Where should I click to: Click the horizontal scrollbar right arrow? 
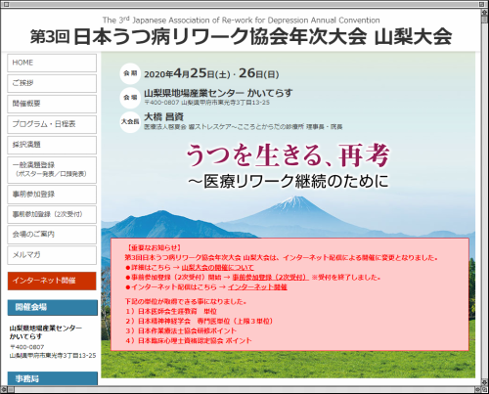coord(477,389)
